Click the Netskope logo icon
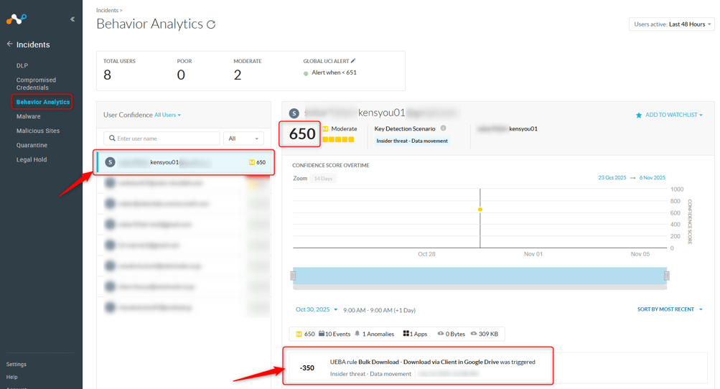The image size is (720, 389). point(17,19)
